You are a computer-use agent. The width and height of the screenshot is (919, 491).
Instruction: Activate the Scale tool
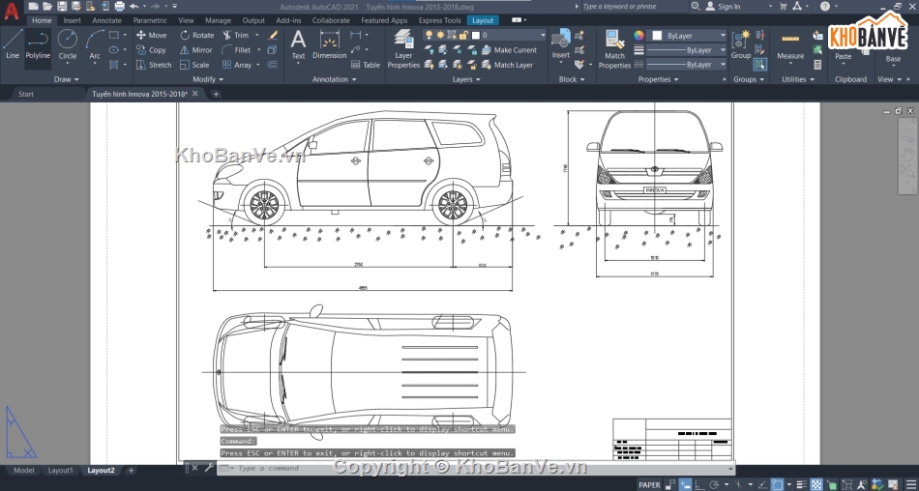[x=194, y=65]
